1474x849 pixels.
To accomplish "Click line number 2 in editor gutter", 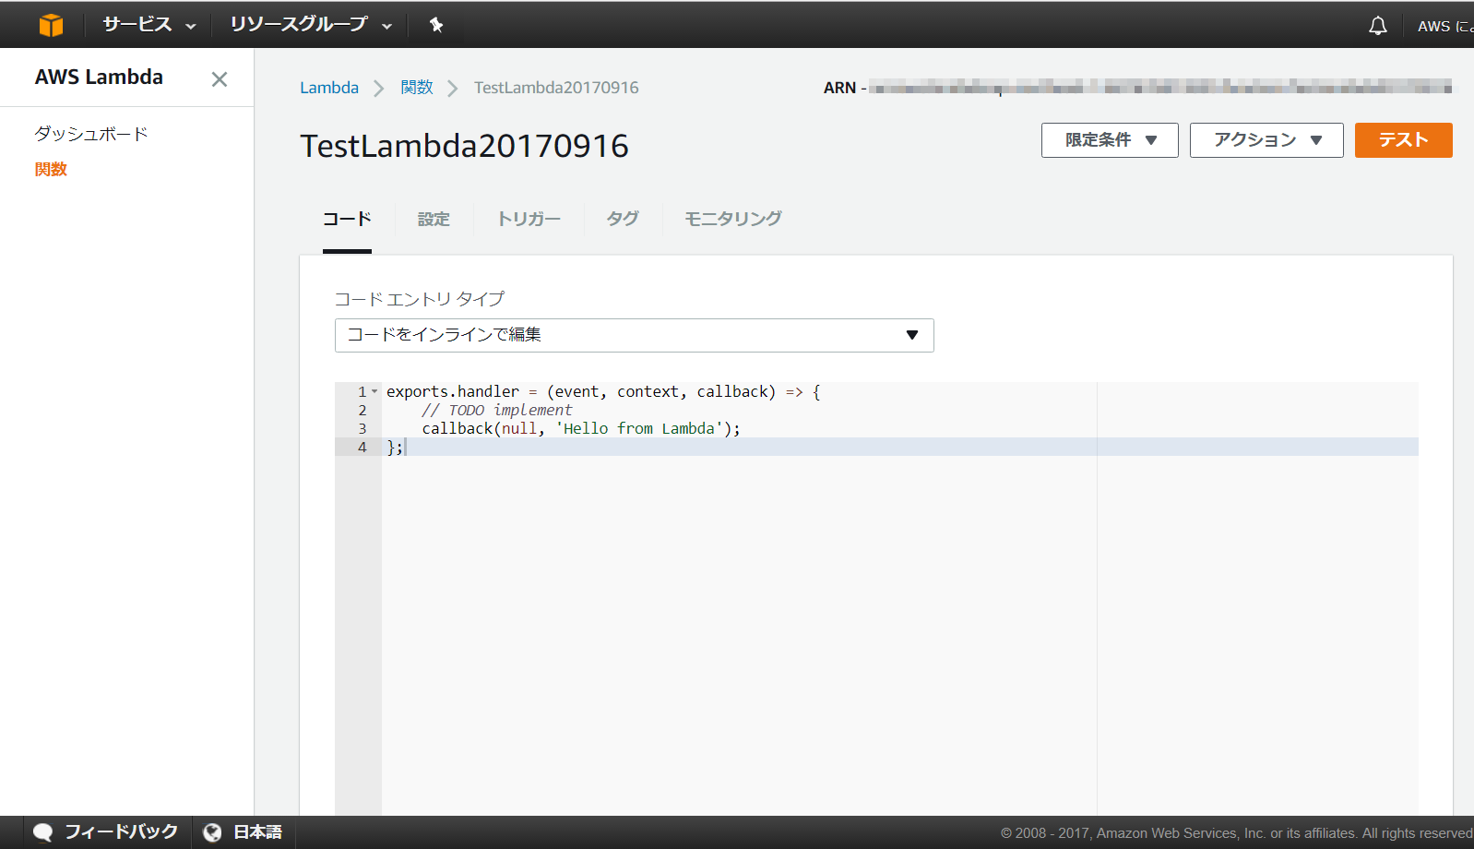I will (x=363, y=410).
